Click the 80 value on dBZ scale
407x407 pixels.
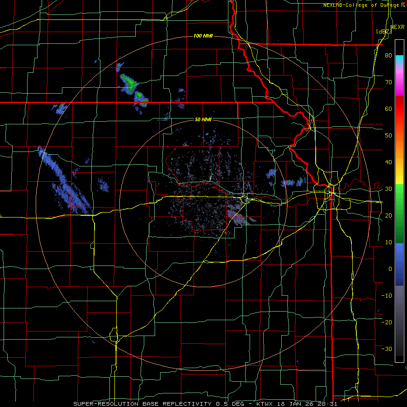[x=388, y=55]
